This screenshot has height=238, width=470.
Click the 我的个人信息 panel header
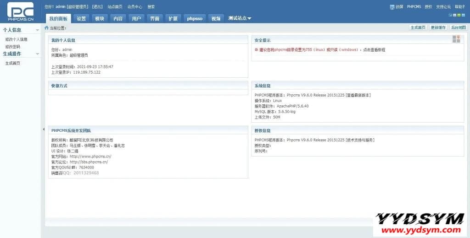[148, 40]
